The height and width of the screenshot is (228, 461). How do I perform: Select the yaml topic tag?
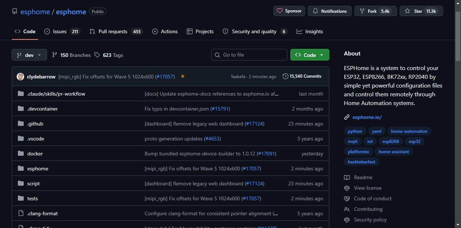[x=377, y=131]
